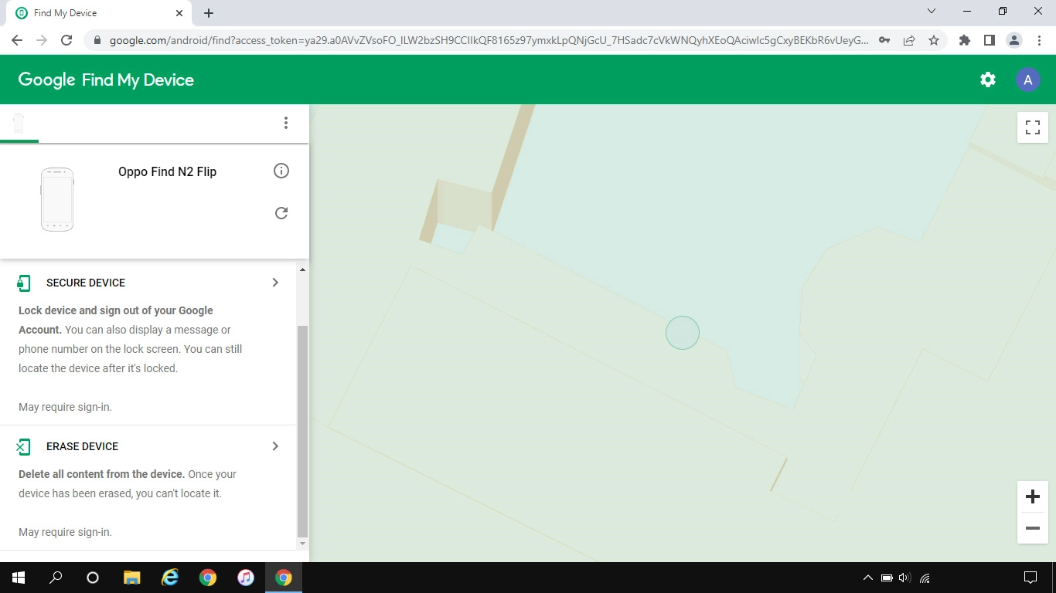Click the Secure Device lock icon
Viewport: 1056px width, 593px height.
click(x=23, y=283)
